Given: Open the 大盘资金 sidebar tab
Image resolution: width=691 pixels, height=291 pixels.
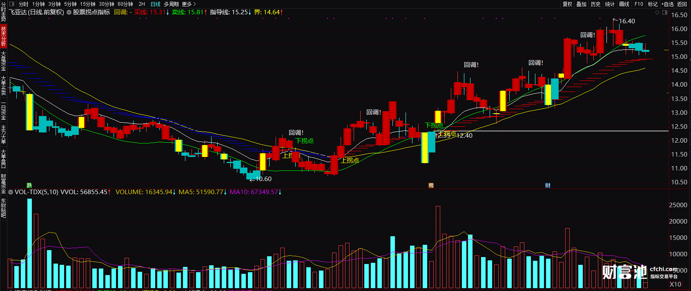Looking at the screenshot, I should (x=3, y=61).
